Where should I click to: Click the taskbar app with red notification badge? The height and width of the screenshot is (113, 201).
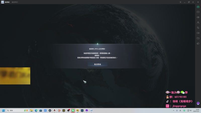[x=68, y=110]
